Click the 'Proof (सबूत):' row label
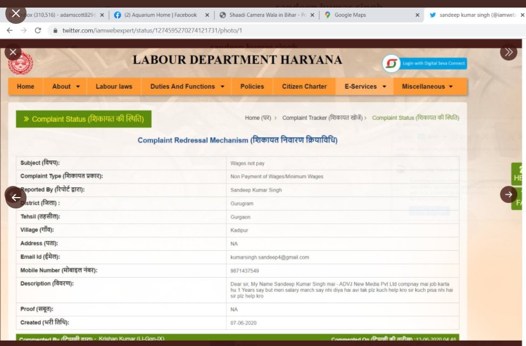 37,309
